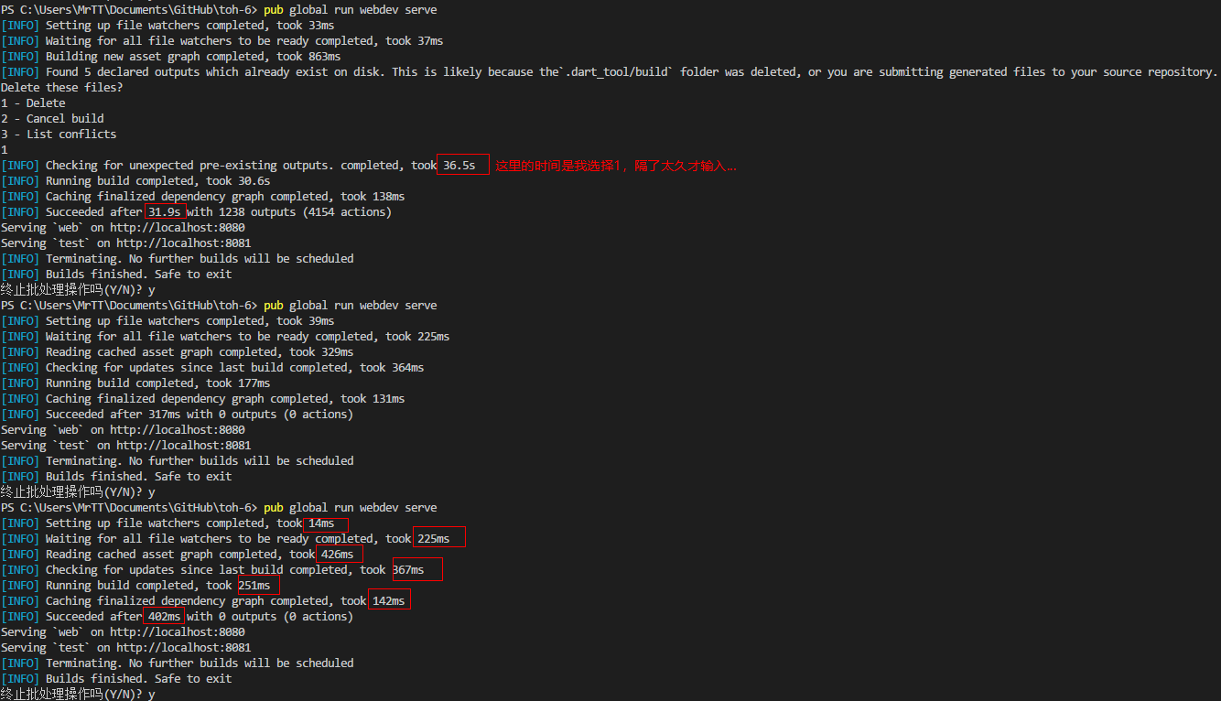Click the red-boxed 36.5s duration value
1221x701 pixels.
pyautogui.click(x=460, y=166)
